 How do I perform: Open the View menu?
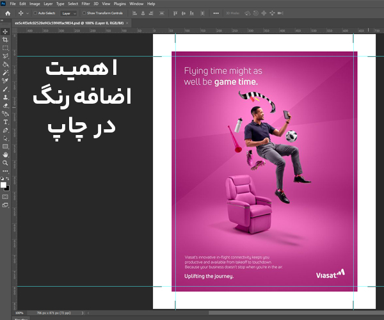pos(106,4)
